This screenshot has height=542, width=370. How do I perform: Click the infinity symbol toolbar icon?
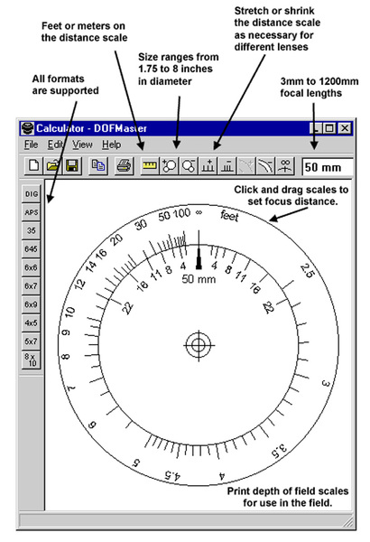pyautogui.click(x=285, y=165)
